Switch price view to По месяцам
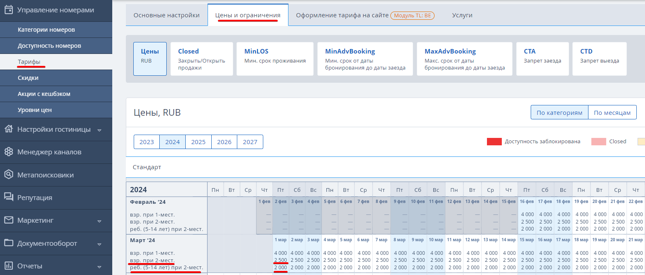The image size is (645, 275). pyautogui.click(x=612, y=113)
